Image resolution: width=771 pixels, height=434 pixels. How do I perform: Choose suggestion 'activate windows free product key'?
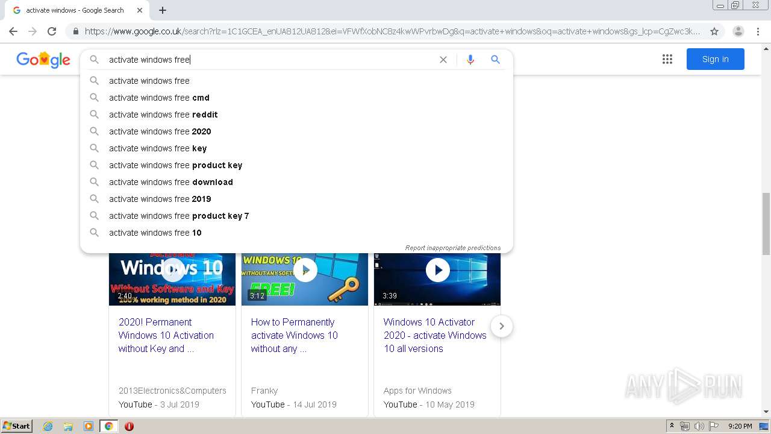[296, 165]
